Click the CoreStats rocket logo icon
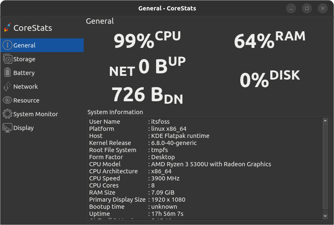Viewport: 334px width, 225px height. (x=7, y=27)
